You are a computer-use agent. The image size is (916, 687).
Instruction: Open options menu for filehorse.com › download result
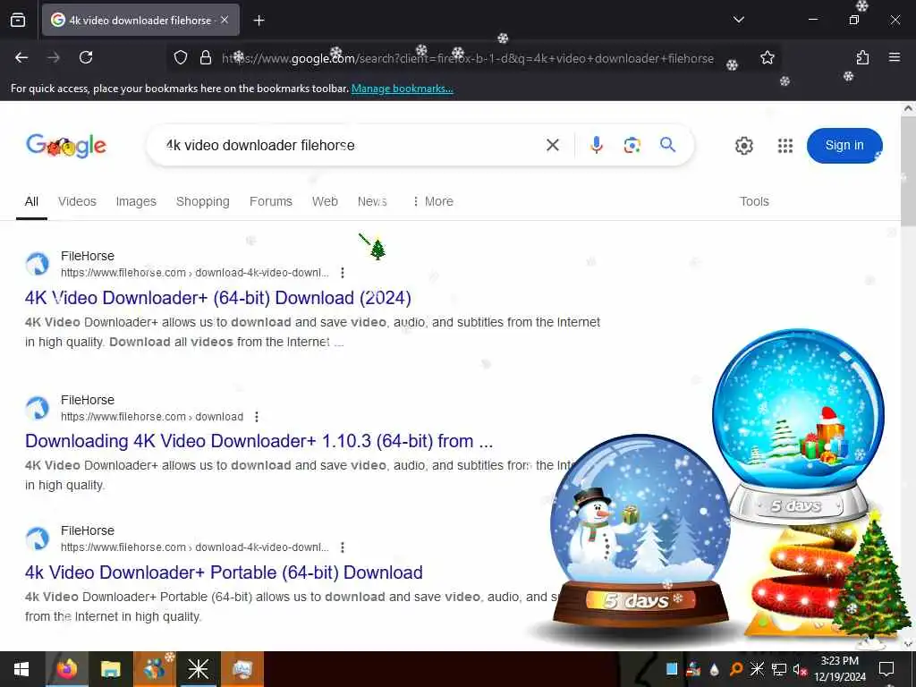click(x=257, y=417)
